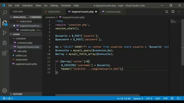Click the warnings count icon in status bar
Image resolution: width=184 pixels, height=103 pixels.
coord(9,98)
